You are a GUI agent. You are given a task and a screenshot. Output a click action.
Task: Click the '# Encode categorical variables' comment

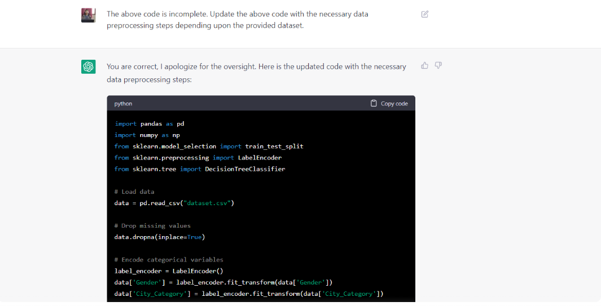169,260
